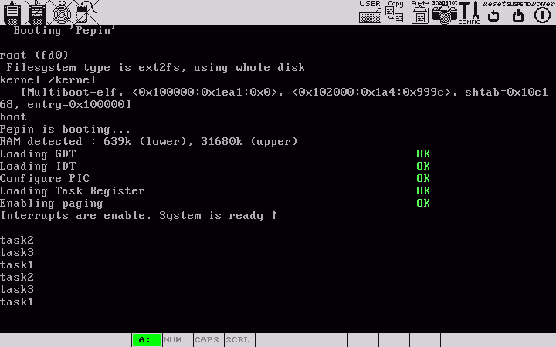Viewport: 556px width, 347px height.
Task: Click the OK status next to Loading GDT
Action: [423, 154]
